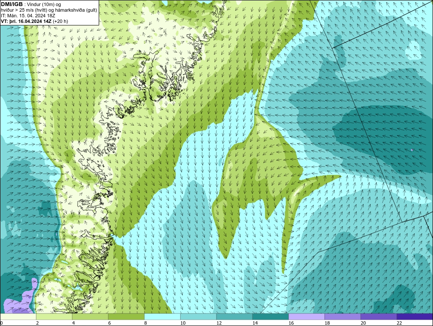Image resolution: width=433 pixels, height=326 pixels.
Task: Click the legend scale label 22
Action: point(399,323)
